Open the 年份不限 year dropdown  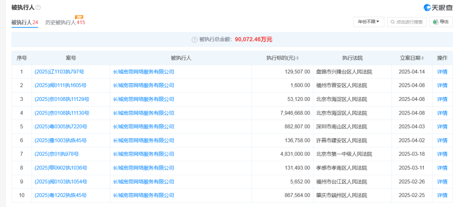369,22
